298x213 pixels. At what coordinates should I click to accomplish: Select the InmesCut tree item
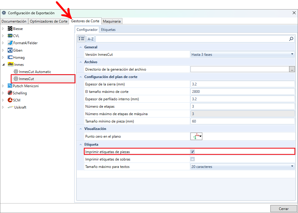point(26,79)
